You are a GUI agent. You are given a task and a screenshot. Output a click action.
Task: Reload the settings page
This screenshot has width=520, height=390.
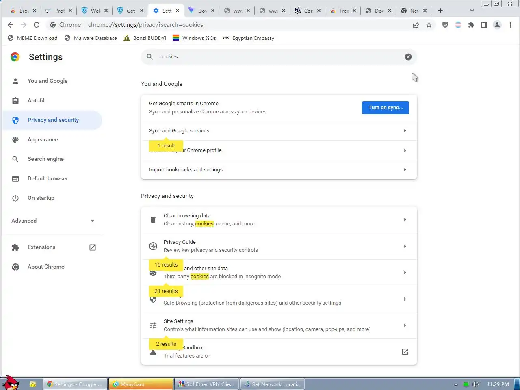pyautogui.click(x=37, y=25)
